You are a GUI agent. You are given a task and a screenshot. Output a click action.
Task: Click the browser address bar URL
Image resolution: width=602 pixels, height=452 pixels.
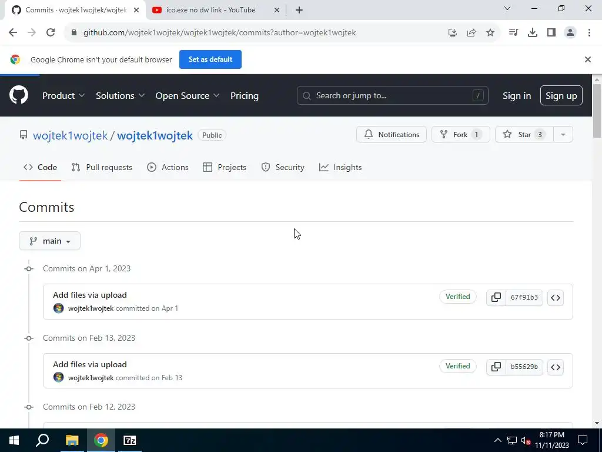(220, 33)
